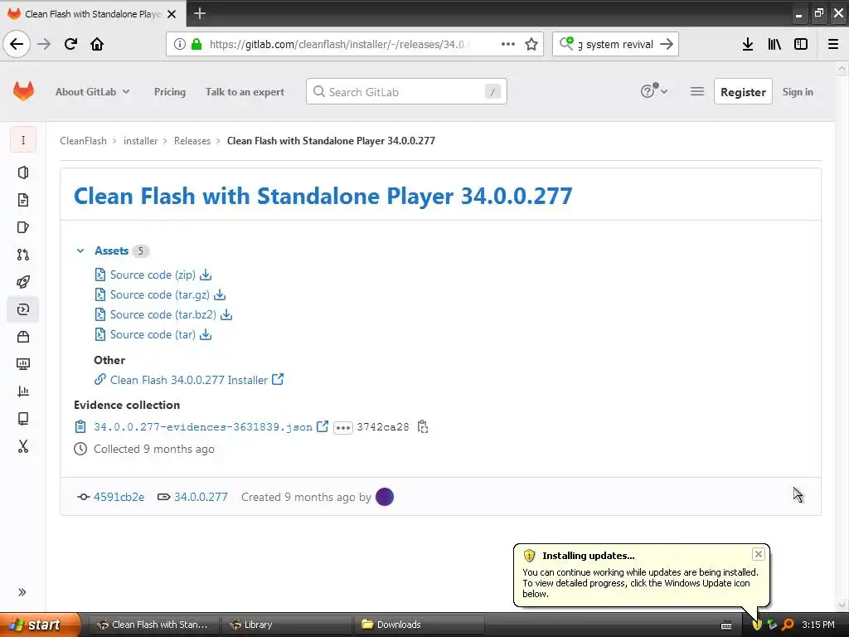Go to Releases breadcrumb
The width and height of the screenshot is (849, 637).
click(x=192, y=141)
